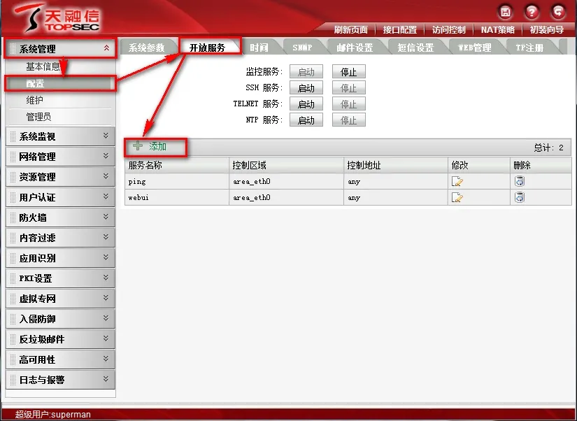Viewport: 577px width, 421px height.
Task: Expand the 反垃圾邮件 section
Action: (60, 339)
